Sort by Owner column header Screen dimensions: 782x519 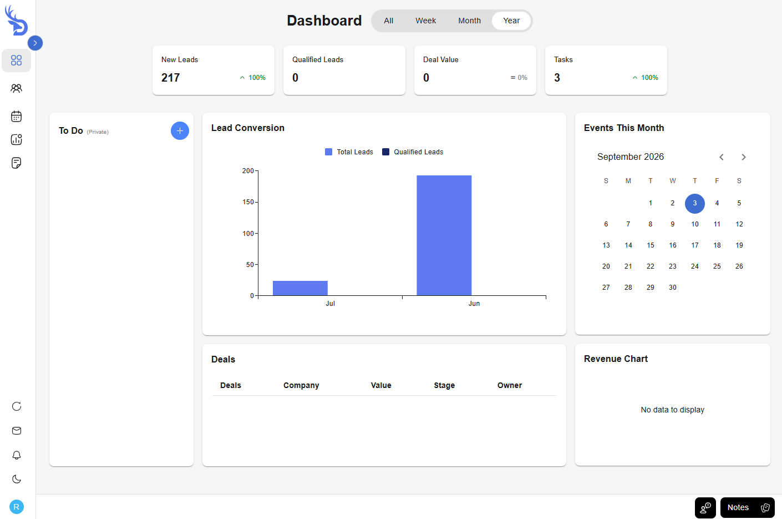click(510, 385)
